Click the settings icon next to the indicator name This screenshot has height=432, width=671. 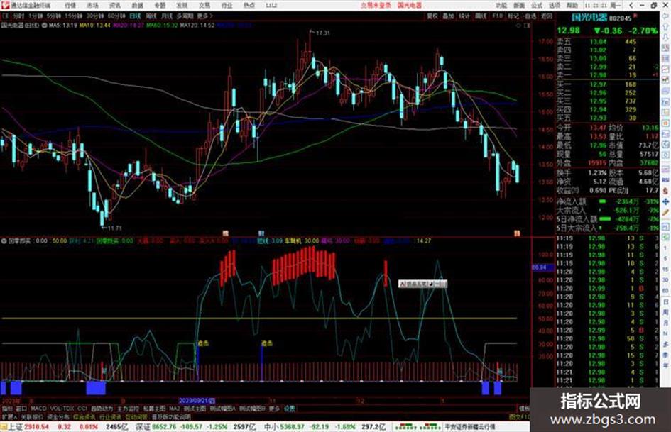pyautogui.click(x=4, y=240)
